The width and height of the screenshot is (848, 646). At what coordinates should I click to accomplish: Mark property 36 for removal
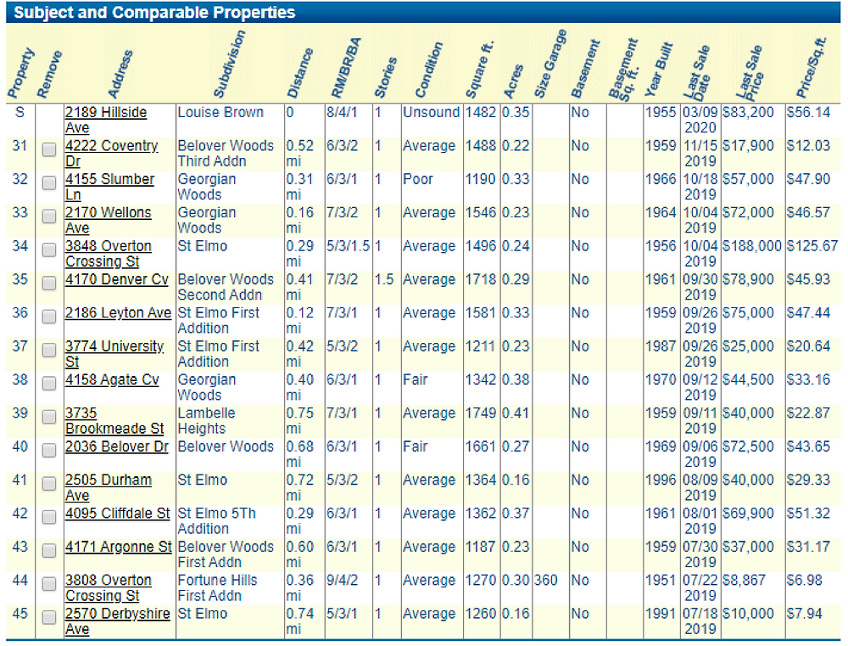[49, 317]
